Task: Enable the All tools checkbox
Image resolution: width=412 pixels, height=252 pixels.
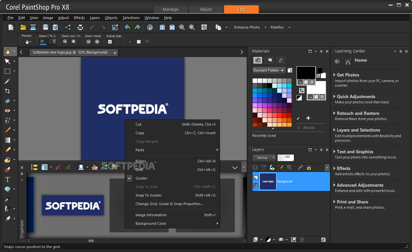Action: tap(299, 128)
